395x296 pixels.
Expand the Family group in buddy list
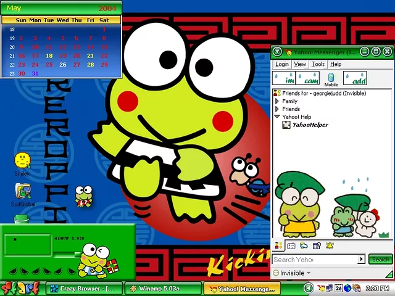pos(277,101)
